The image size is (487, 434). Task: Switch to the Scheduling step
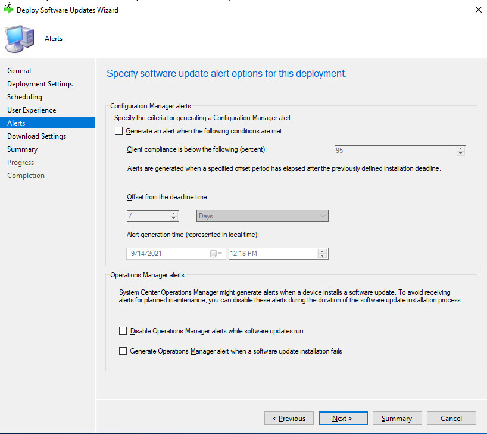(x=24, y=97)
